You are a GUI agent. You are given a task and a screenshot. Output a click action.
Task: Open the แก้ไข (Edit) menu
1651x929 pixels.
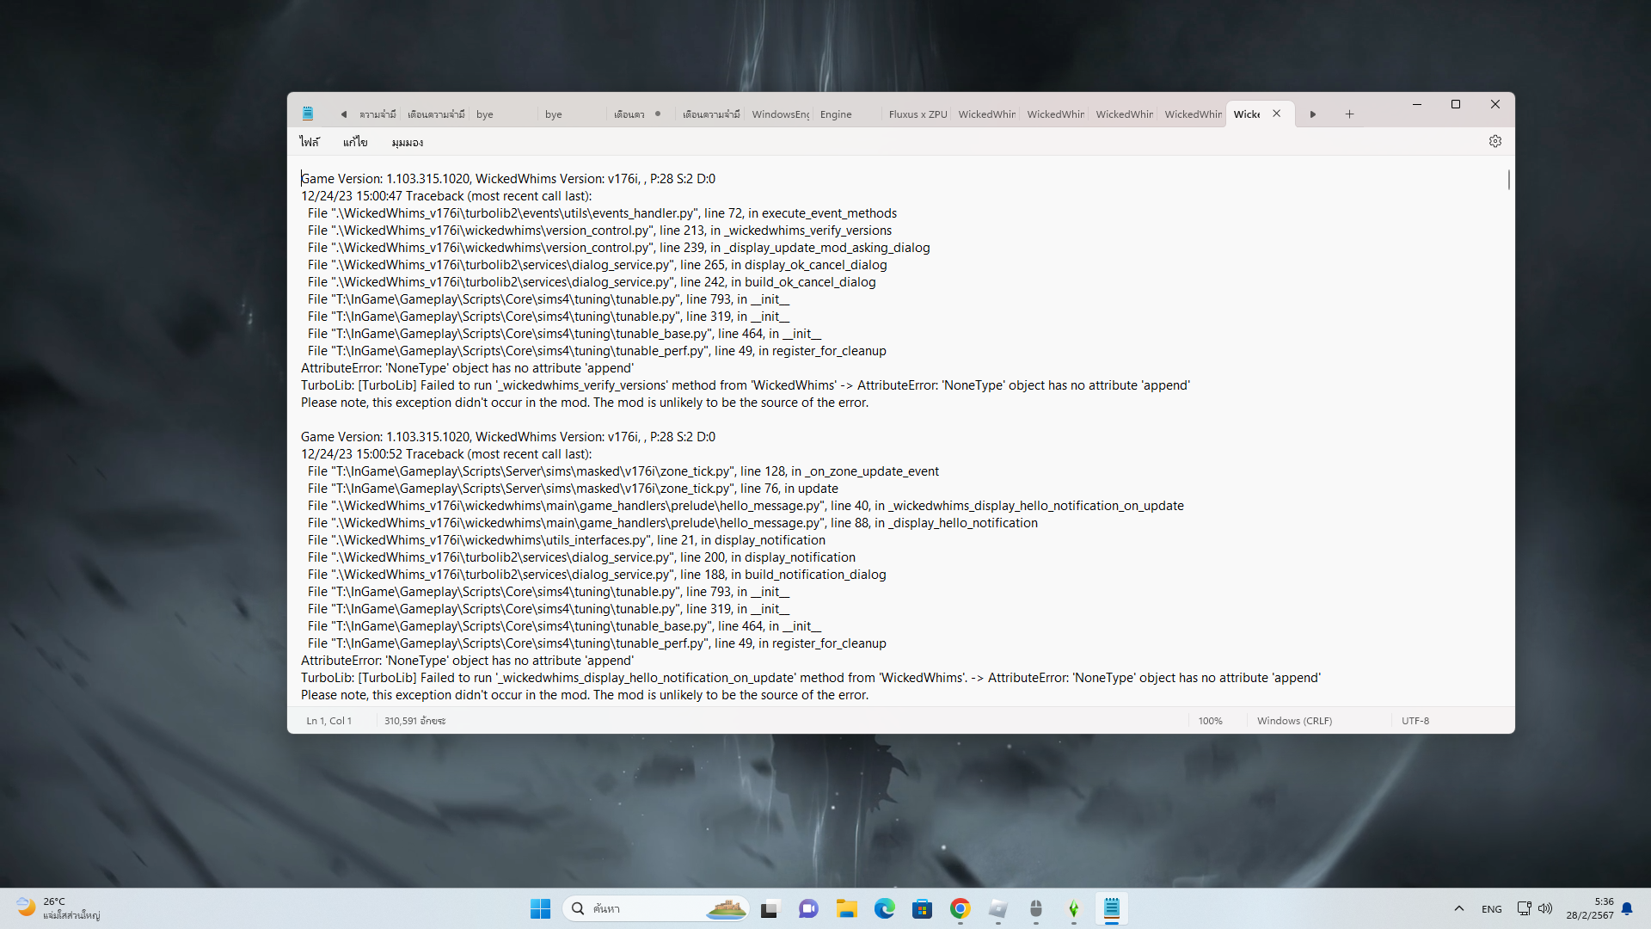[x=355, y=142]
